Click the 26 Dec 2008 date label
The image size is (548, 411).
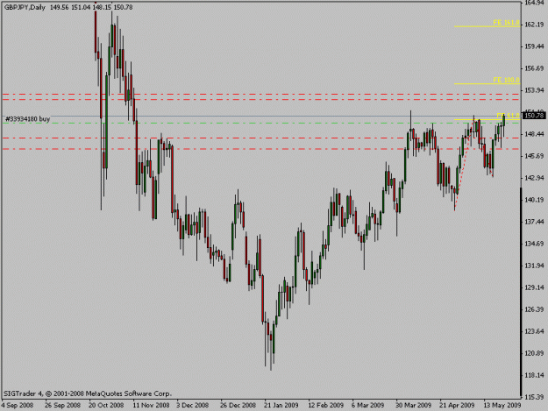(238, 406)
